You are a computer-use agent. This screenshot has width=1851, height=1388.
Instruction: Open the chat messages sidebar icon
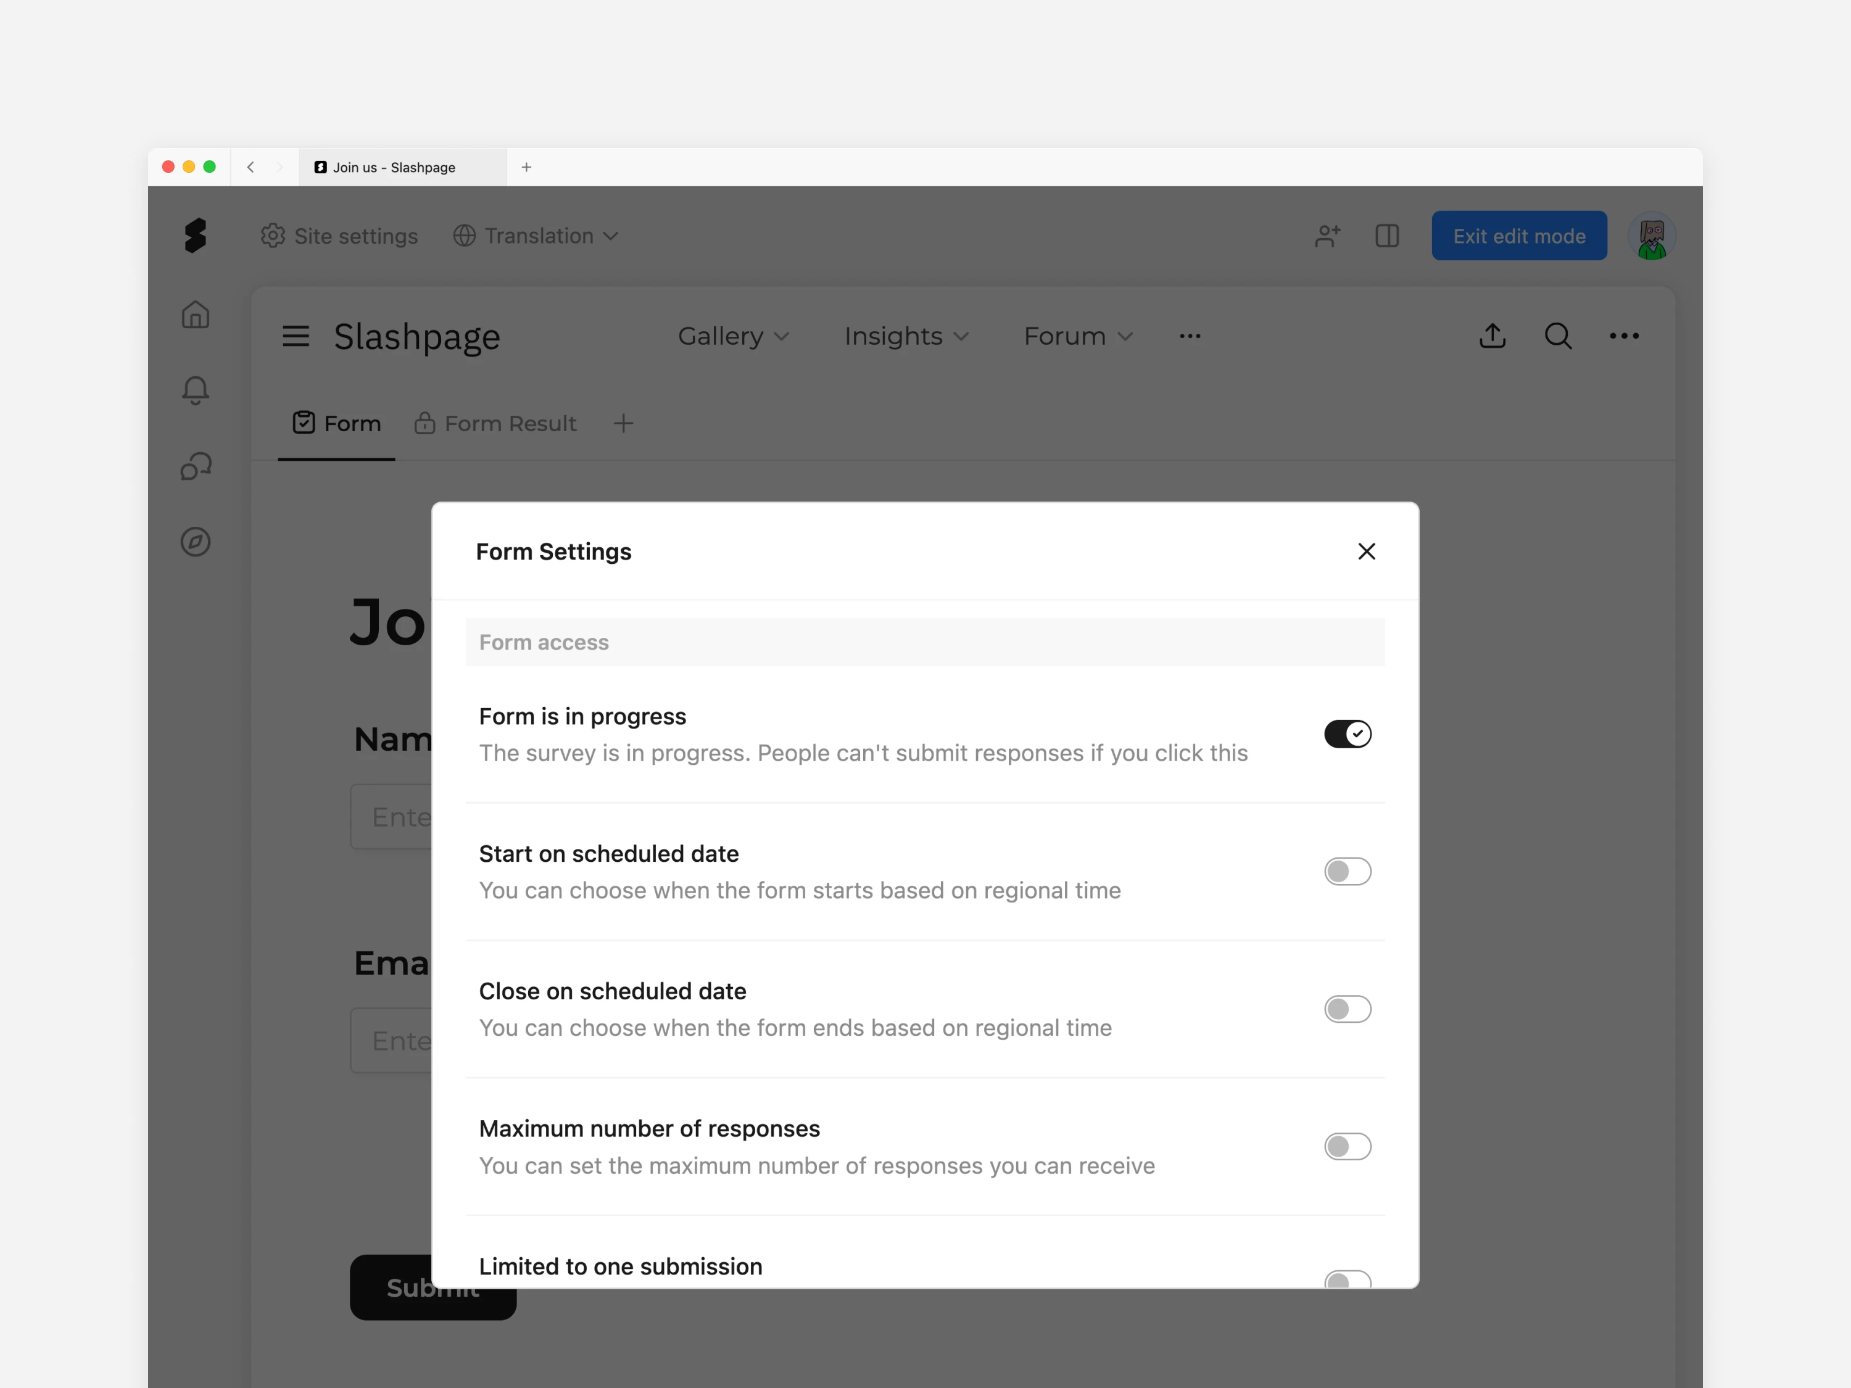pos(195,466)
